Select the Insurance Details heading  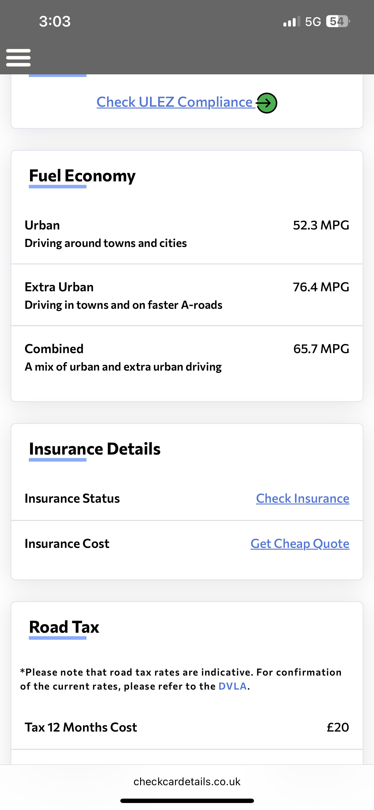click(x=95, y=449)
